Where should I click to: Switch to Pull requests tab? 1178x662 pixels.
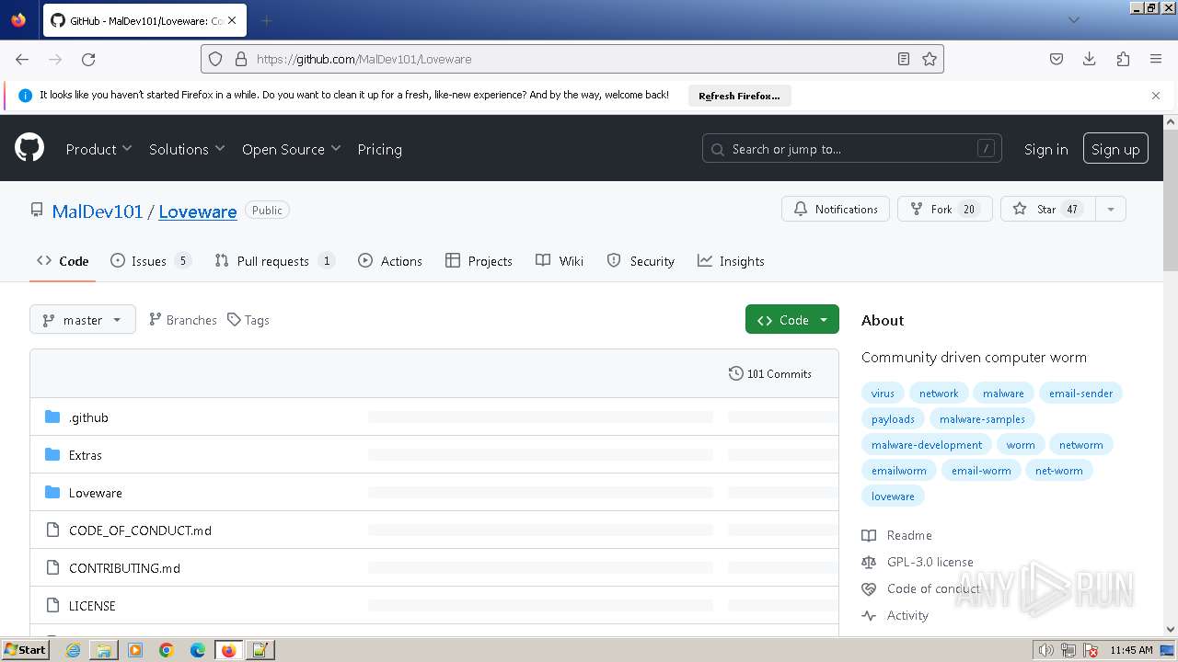274,261
